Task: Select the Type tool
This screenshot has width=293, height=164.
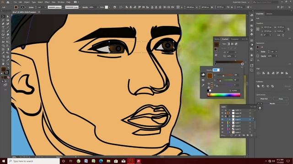Action: click(x=3, y=27)
